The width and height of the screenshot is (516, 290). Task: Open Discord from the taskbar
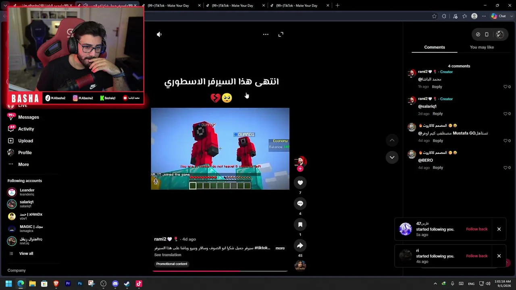[115, 284]
